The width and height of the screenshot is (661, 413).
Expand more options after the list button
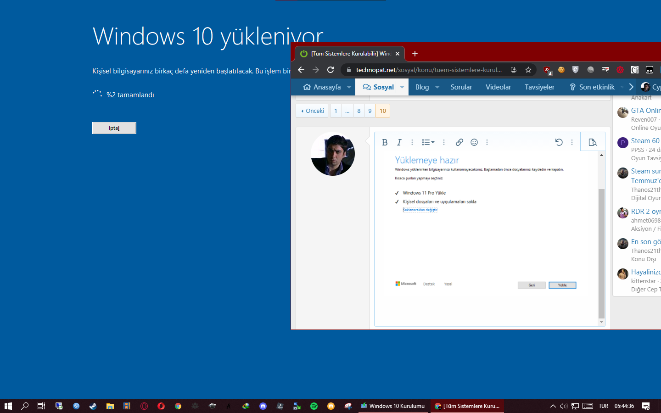pyautogui.click(x=444, y=142)
